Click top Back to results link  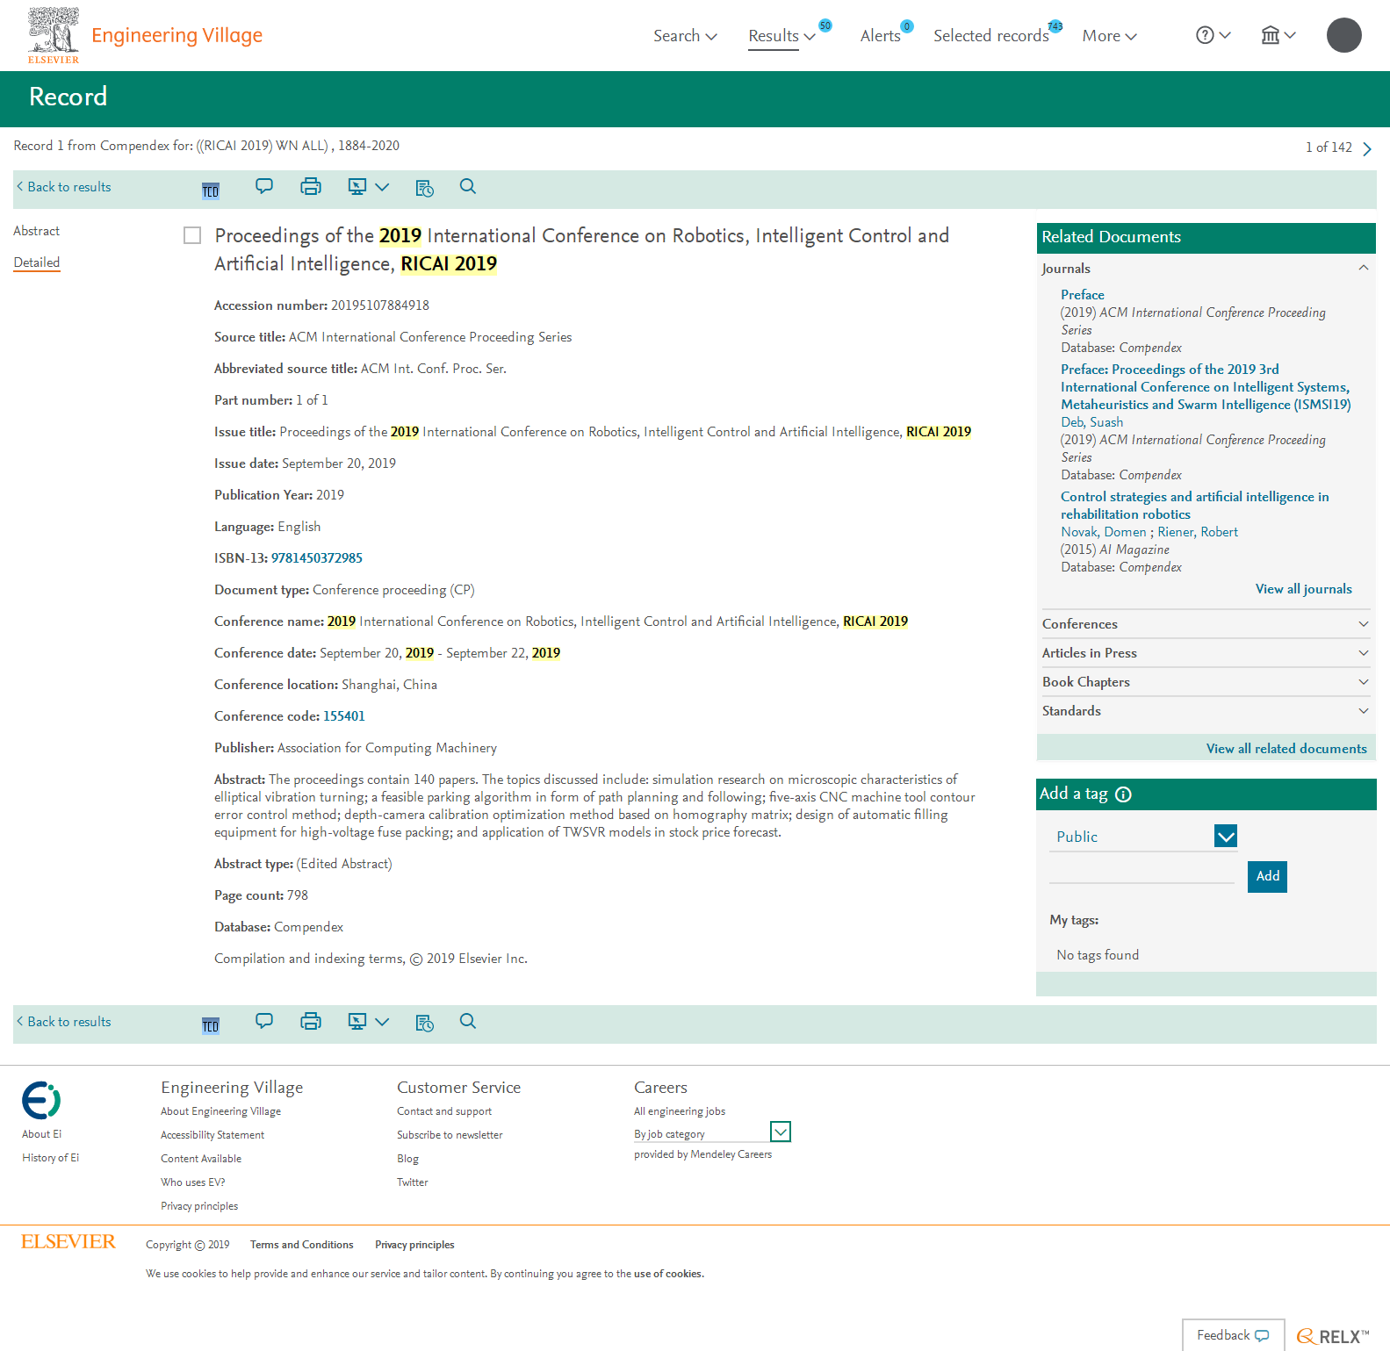coord(63,187)
